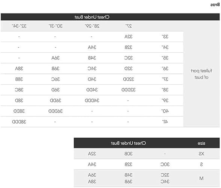Select the Chest Under Bust header bar
The width and height of the screenshot is (221, 188).
click(110, 17)
